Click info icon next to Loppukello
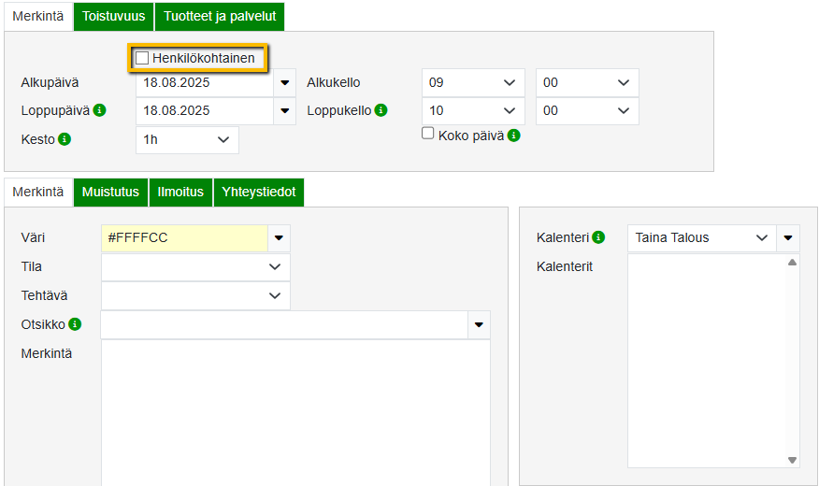819x486 pixels. click(x=381, y=110)
